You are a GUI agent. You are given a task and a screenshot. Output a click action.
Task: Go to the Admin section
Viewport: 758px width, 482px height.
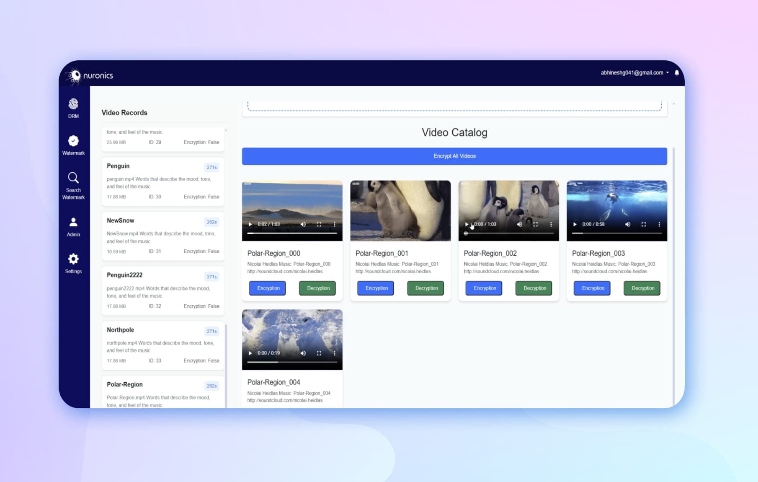[x=73, y=227]
